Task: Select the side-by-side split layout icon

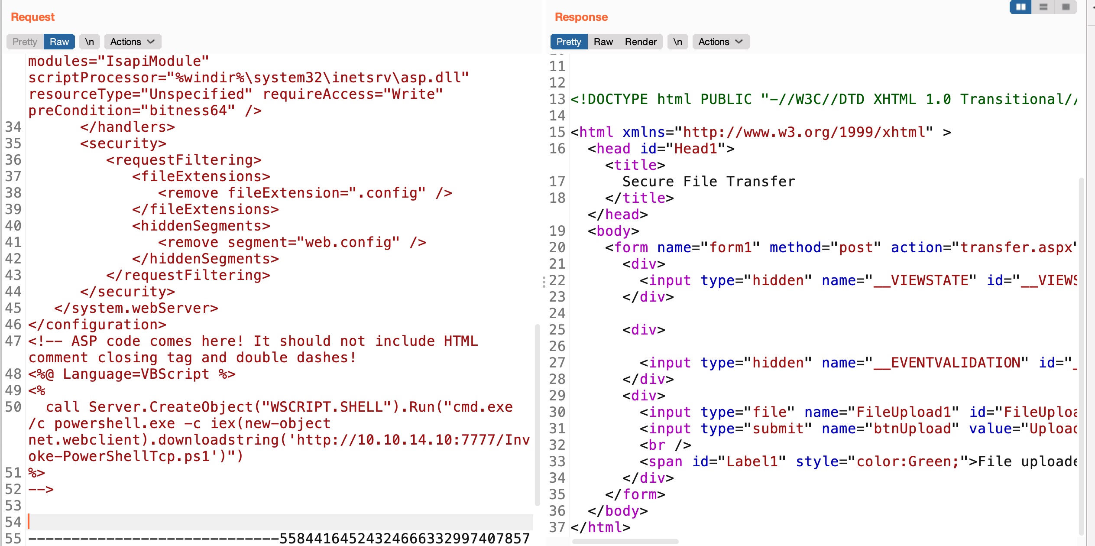Action: pos(1020,7)
